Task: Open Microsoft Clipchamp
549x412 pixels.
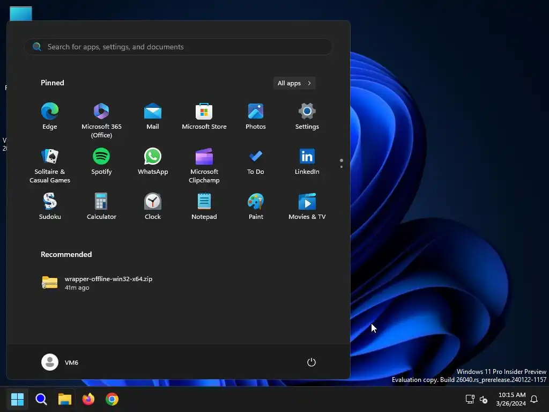Action: [204, 165]
